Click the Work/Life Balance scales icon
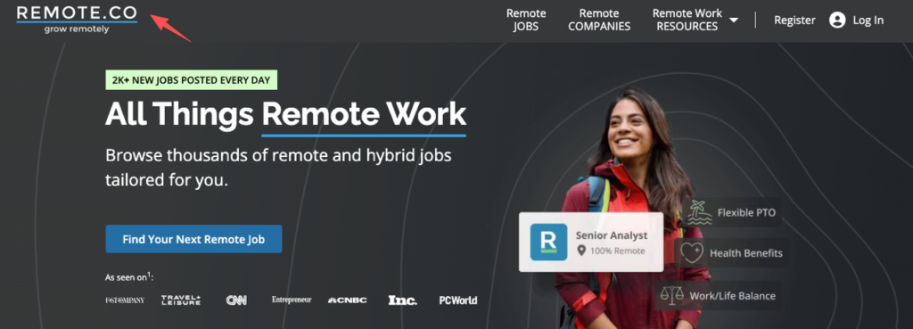Screen dimensions: 913x329 click(x=672, y=296)
